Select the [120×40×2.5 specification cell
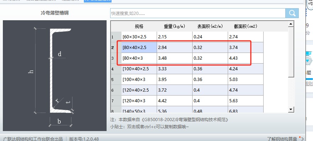 (x=139, y=90)
